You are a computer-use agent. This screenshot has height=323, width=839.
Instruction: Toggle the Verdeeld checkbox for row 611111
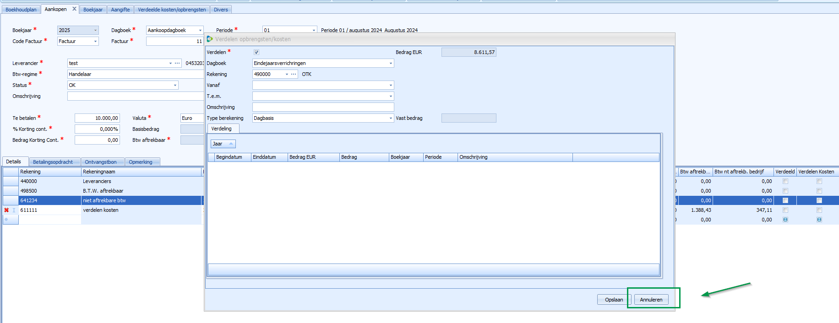(x=785, y=210)
